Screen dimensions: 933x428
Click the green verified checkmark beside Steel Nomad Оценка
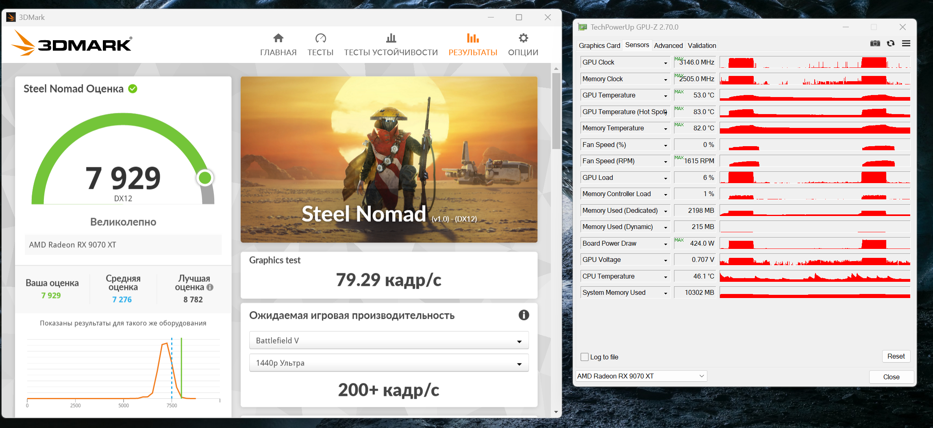point(133,89)
